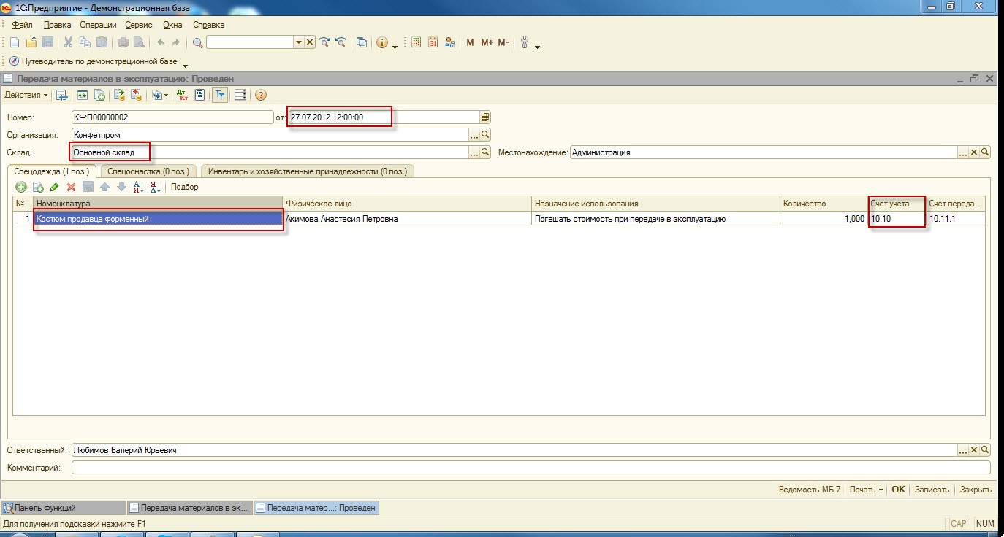Image resolution: width=1004 pixels, height=537 pixels.
Task: Click the Find next icon
Action: tap(324, 42)
